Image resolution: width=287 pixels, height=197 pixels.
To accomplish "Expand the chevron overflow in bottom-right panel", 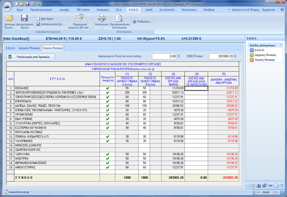I will coord(281,186).
